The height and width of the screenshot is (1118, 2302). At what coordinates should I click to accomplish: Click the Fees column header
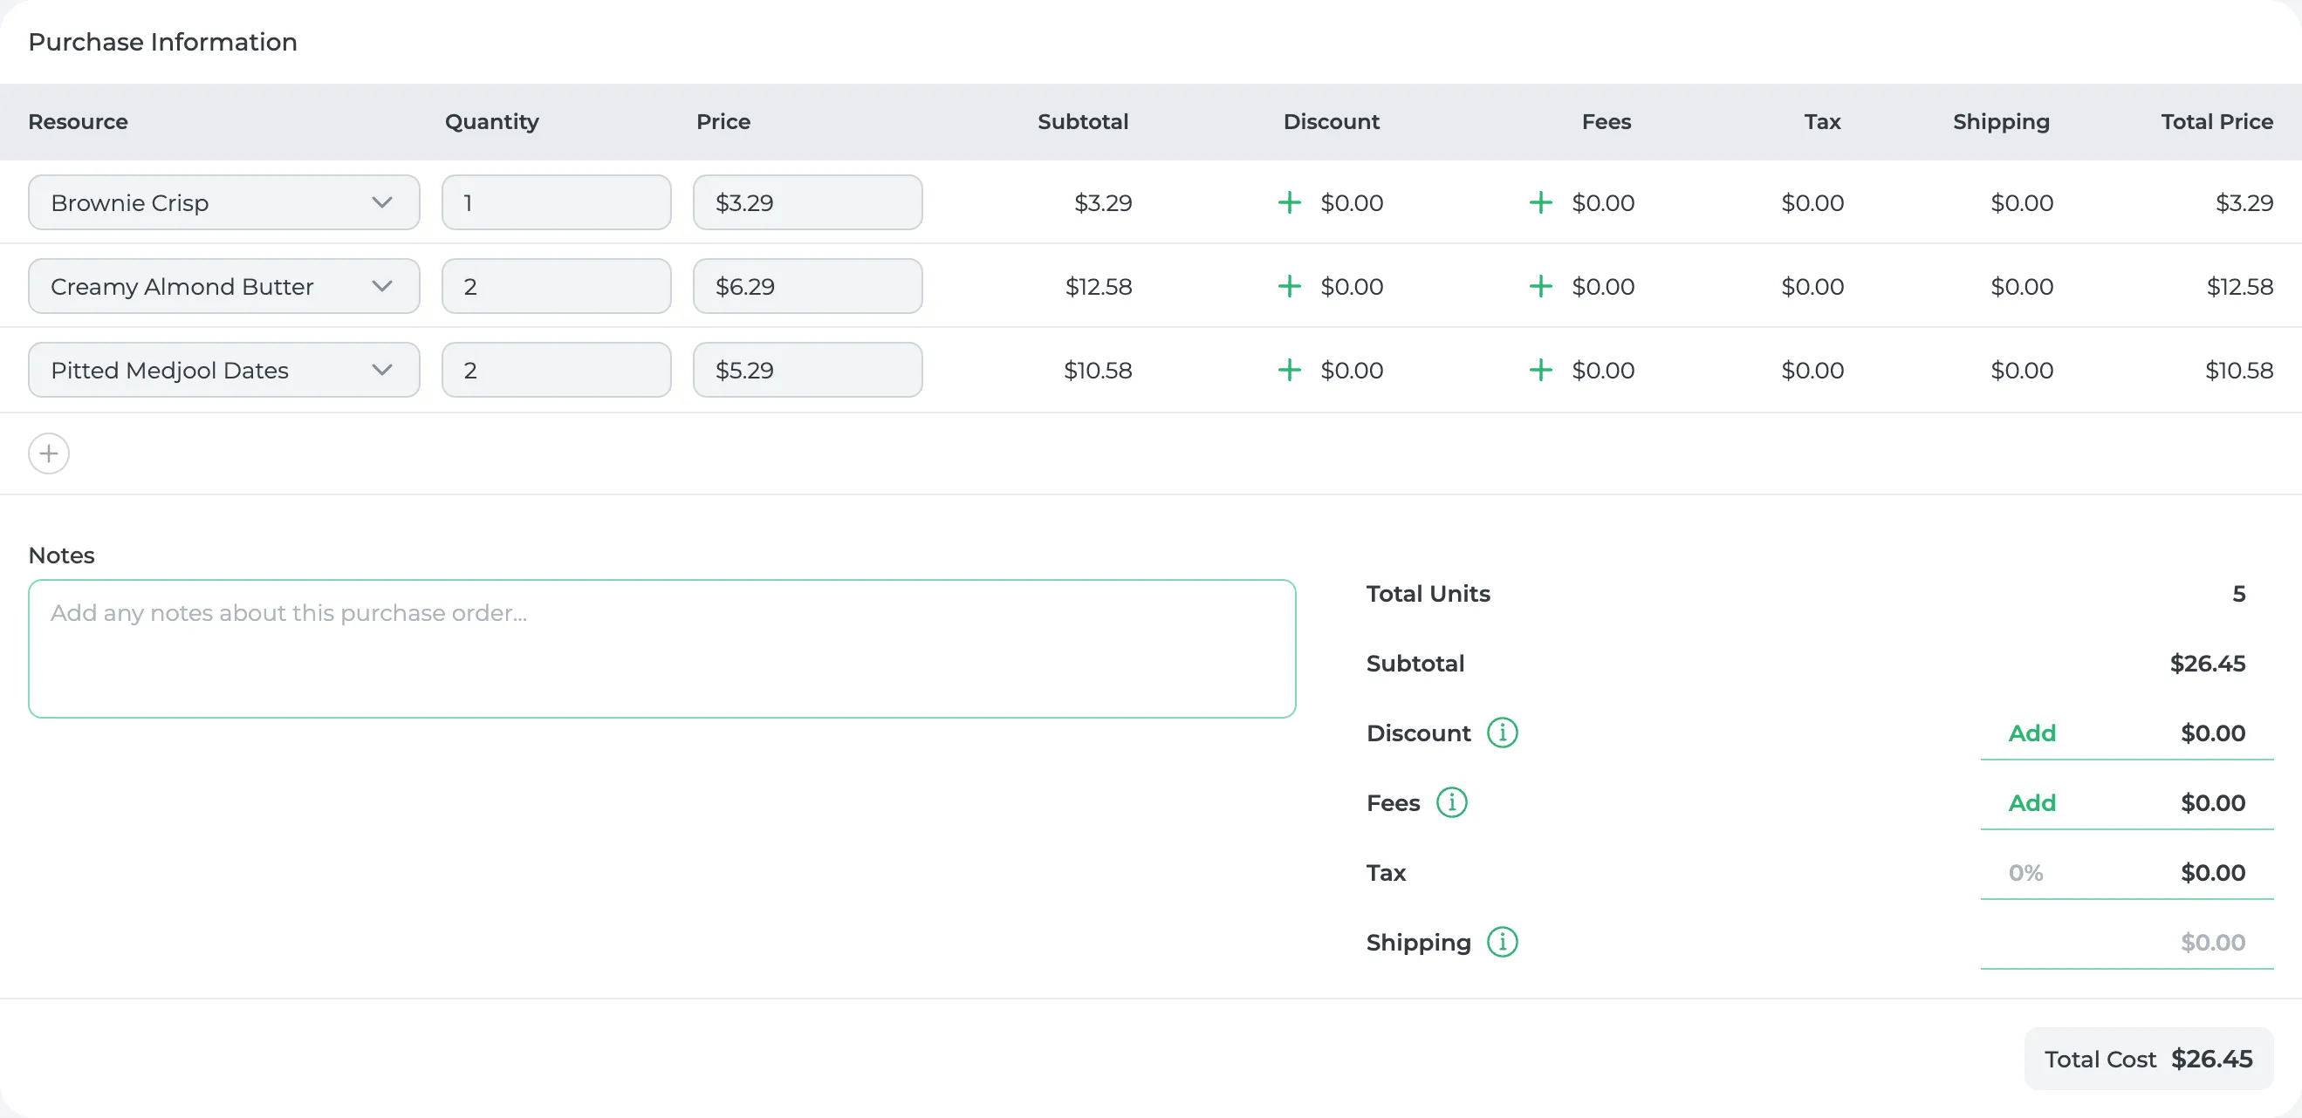click(x=1606, y=121)
